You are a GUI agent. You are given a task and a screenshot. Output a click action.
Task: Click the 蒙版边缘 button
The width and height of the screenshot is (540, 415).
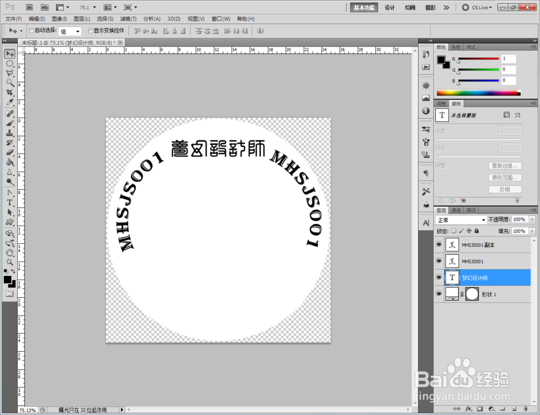(504, 166)
